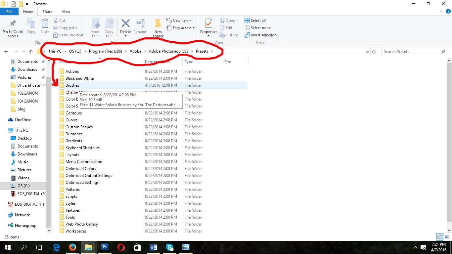Click Select none in the ribbon
Viewport: 452px width, 254px height.
pyautogui.click(x=257, y=28)
